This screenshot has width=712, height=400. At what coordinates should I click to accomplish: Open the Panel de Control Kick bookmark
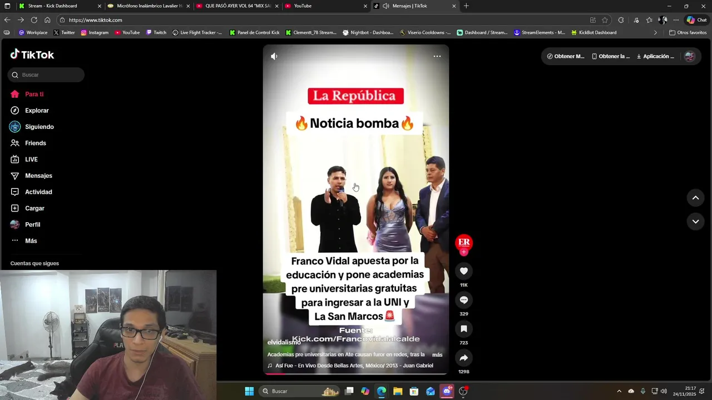click(x=254, y=33)
